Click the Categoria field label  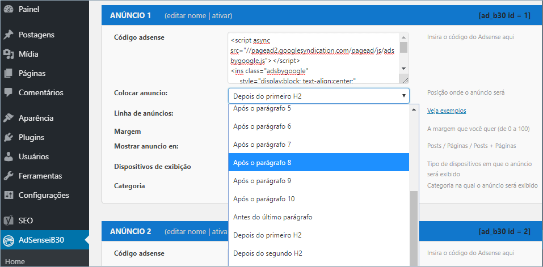[129, 186]
